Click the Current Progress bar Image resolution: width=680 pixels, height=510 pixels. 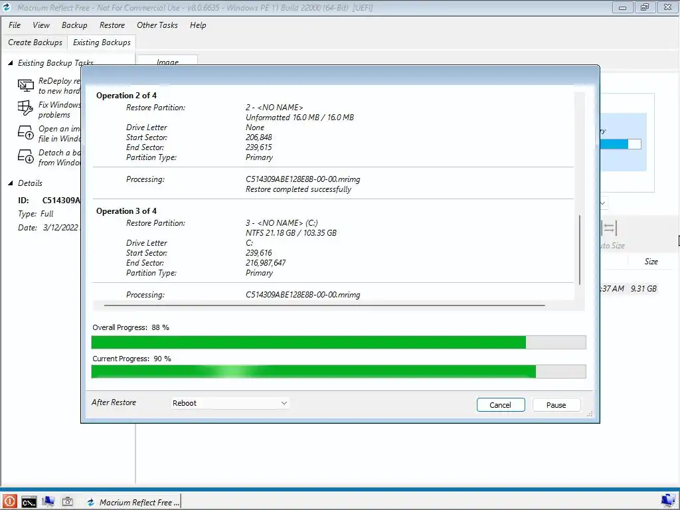coord(339,372)
